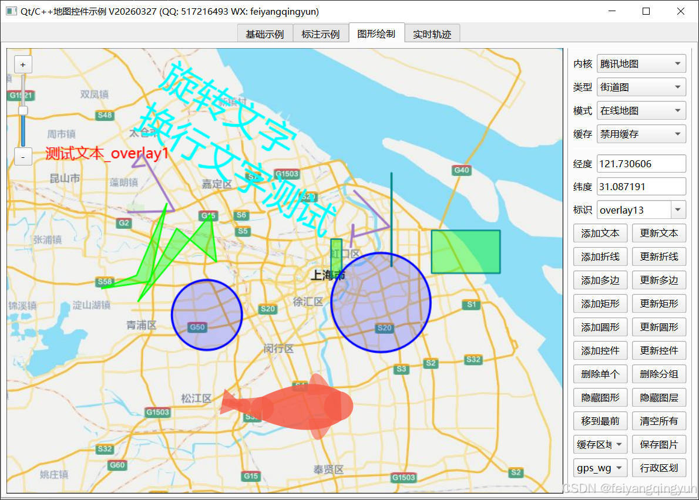The width and height of the screenshot is (699, 500).
Task: Click the 添加文本 button
Action: 600,234
